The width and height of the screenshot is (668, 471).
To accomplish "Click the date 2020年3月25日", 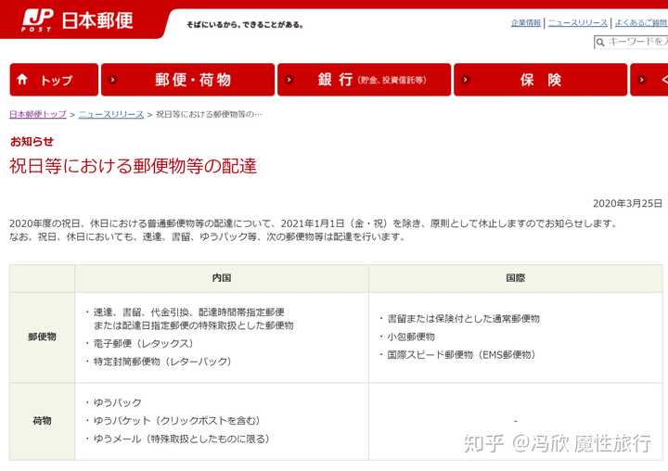I will [627, 204].
